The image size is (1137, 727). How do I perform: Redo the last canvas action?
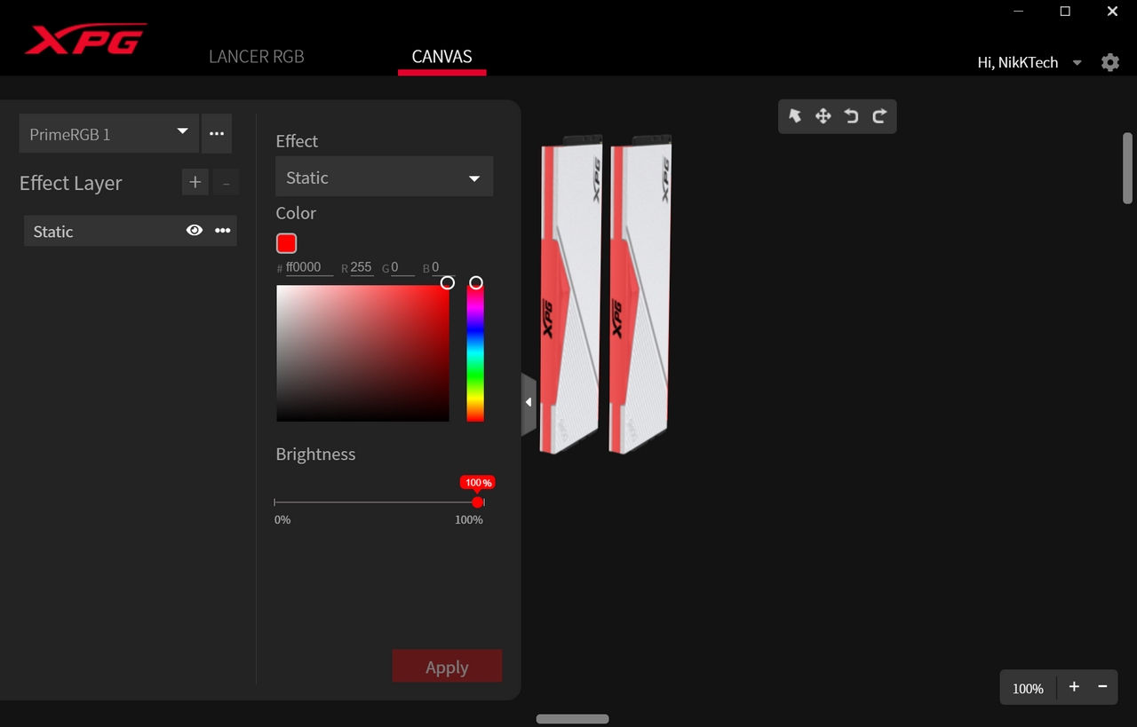(x=879, y=116)
